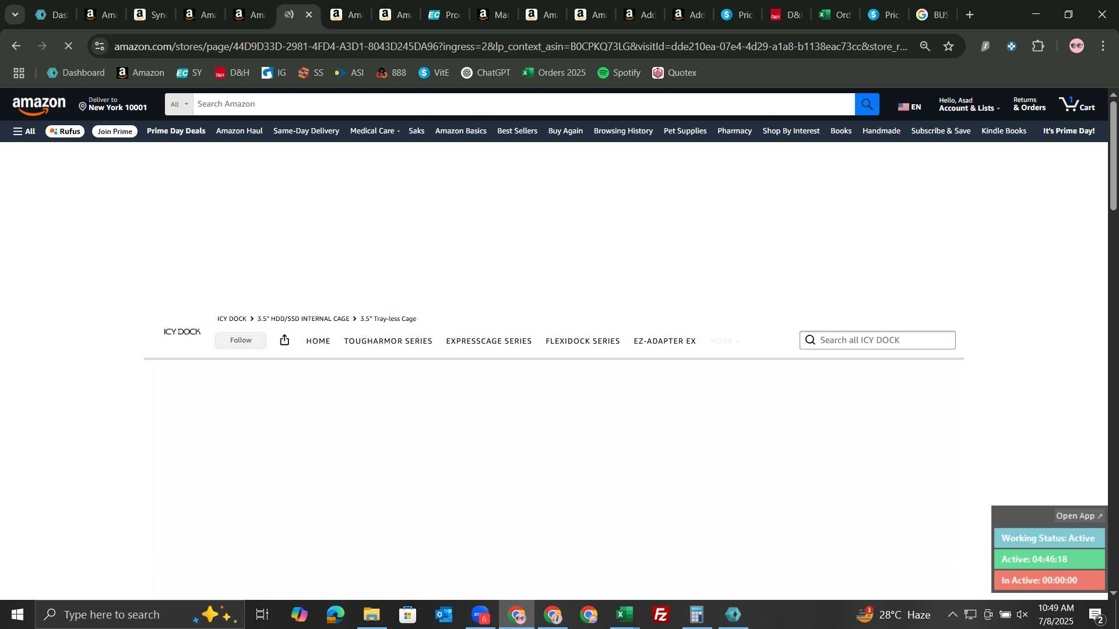
Task: Go back to previous page
Action: coord(16,45)
